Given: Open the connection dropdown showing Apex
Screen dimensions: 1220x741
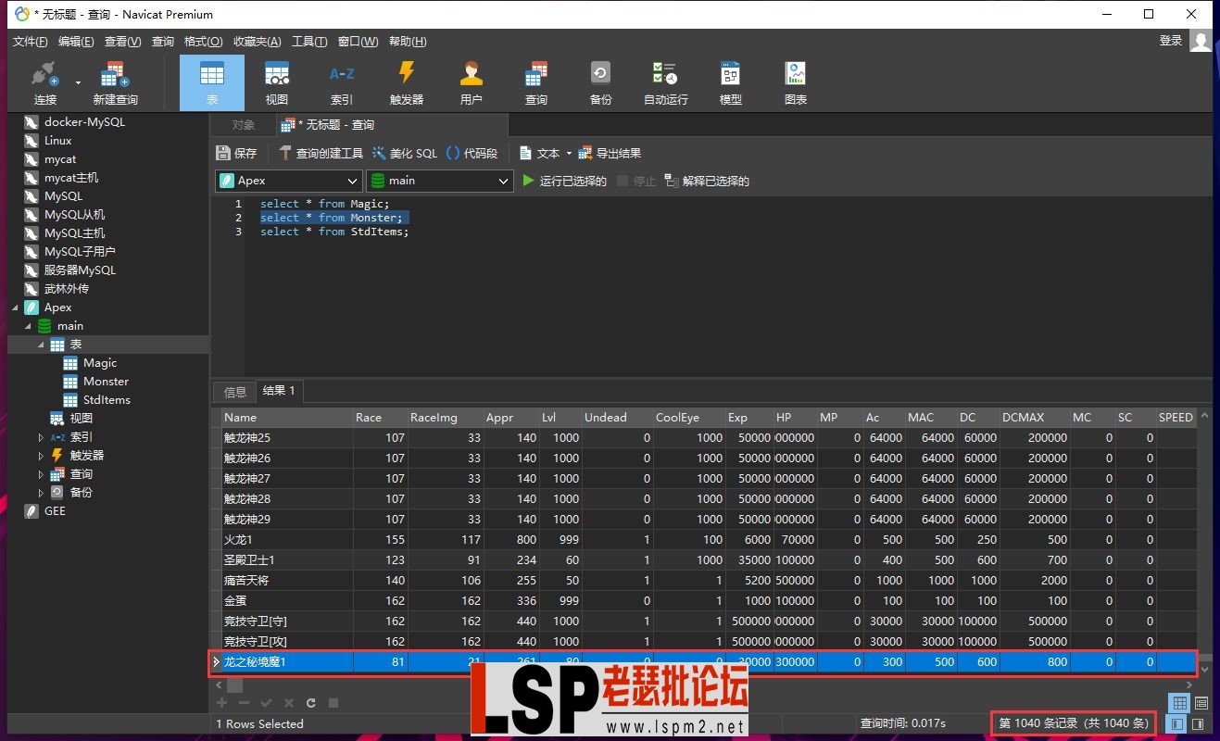Looking at the screenshot, I should pos(288,181).
